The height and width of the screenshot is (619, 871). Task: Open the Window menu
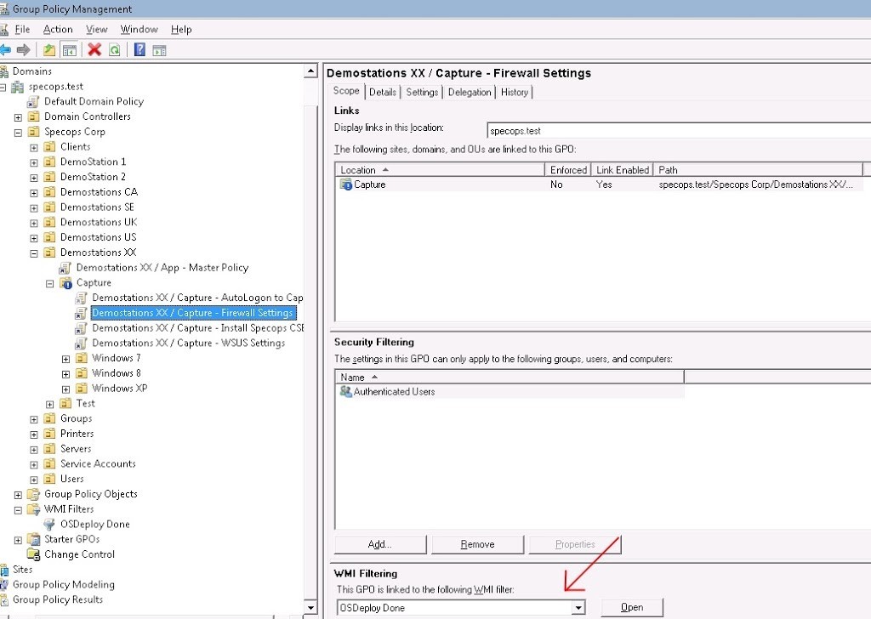coord(139,30)
